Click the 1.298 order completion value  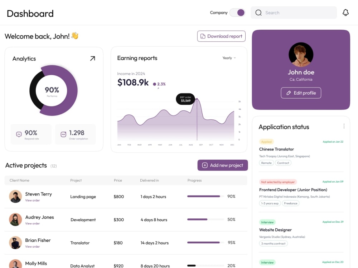tap(77, 133)
